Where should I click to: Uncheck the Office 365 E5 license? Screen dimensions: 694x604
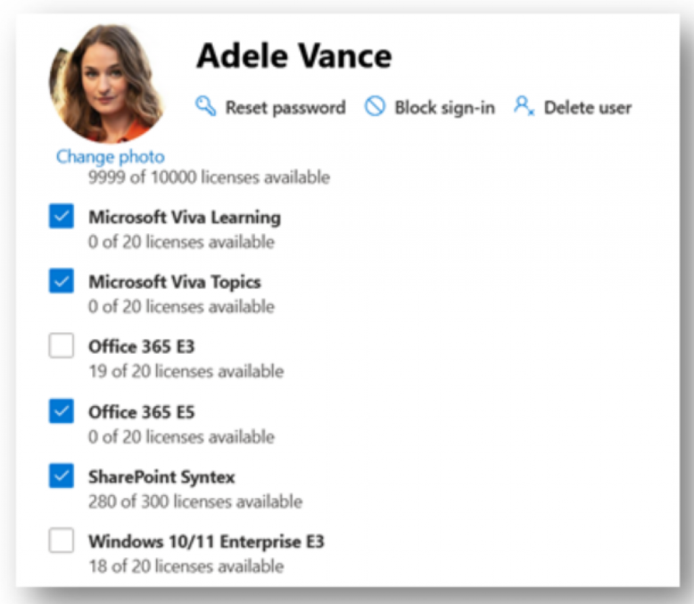62,411
